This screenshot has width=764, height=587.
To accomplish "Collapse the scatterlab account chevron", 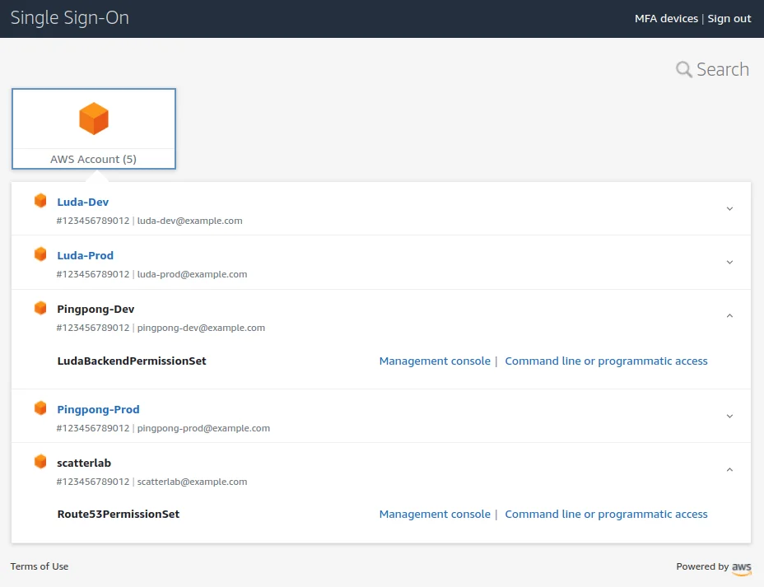I will coord(729,469).
